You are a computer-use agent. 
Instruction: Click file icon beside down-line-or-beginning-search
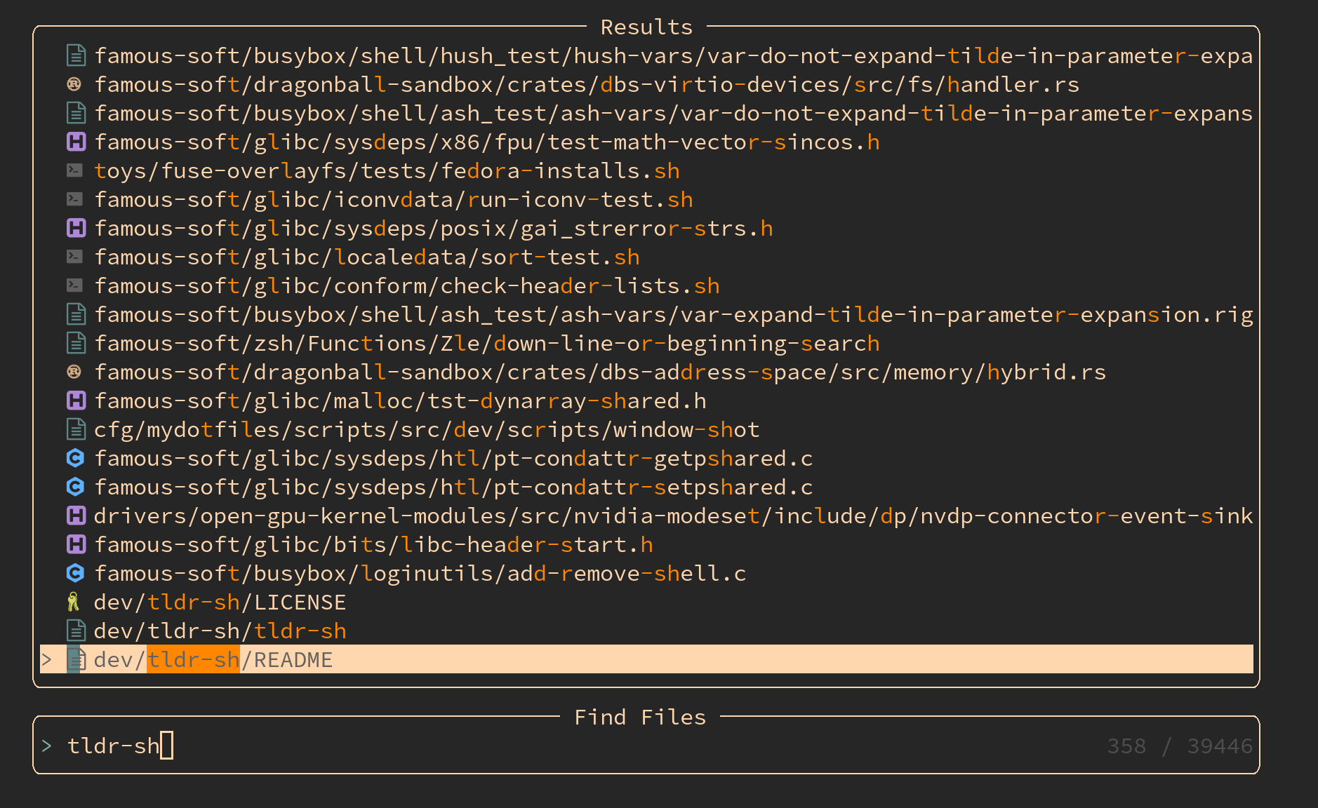pos(76,343)
